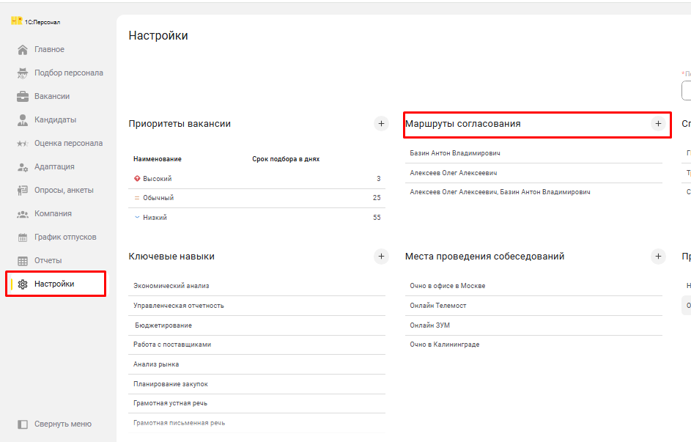Open the Базин Антон Владимирович route

coord(455,153)
